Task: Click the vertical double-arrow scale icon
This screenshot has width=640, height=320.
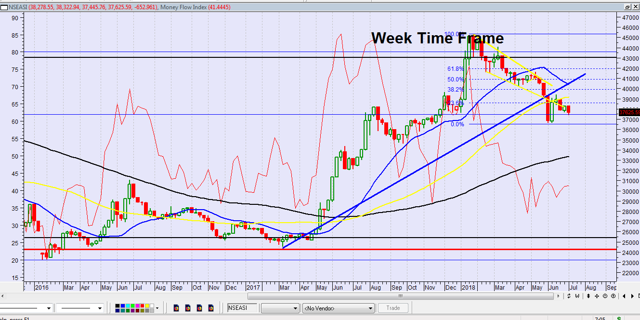Action: tap(588, 296)
